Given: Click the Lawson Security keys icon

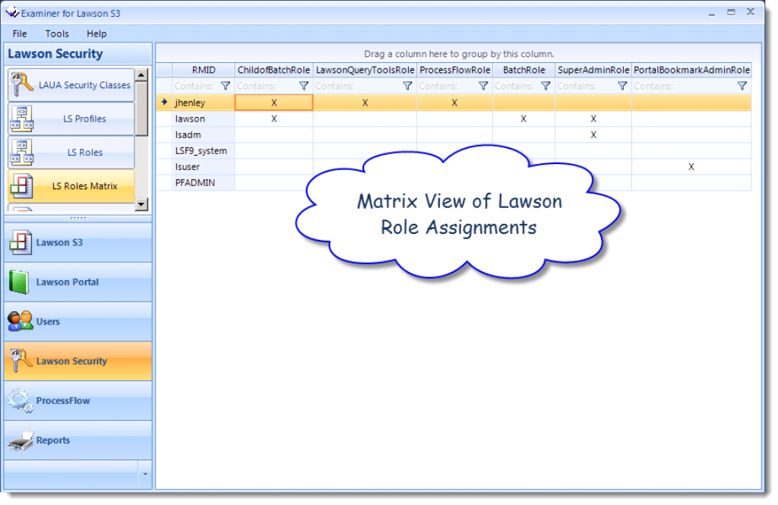Looking at the screenshot, I should 21,361.
